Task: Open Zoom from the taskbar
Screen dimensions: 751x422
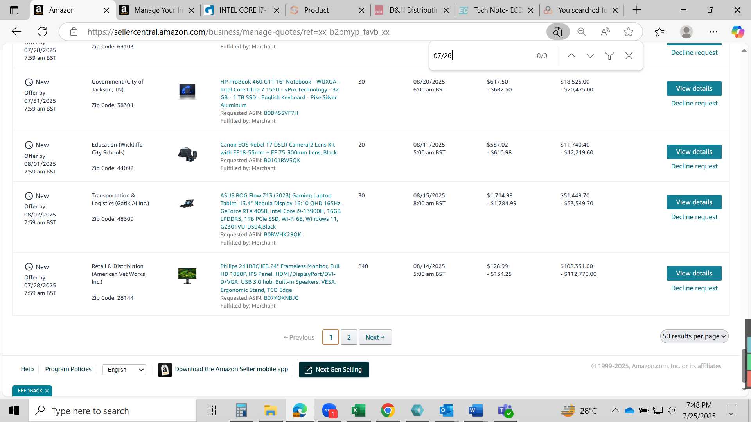Action: 330,411
